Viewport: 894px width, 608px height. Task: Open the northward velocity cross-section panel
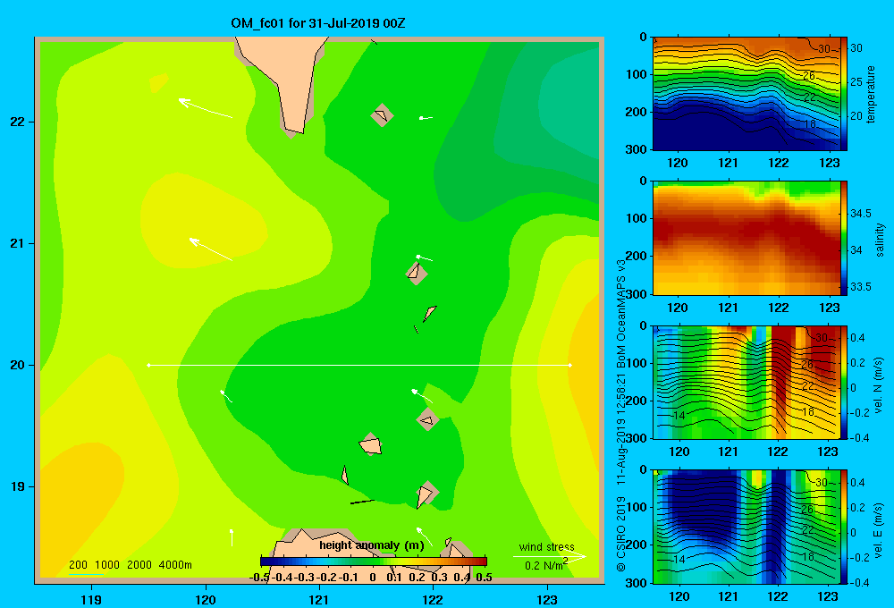tap(746, 382)
